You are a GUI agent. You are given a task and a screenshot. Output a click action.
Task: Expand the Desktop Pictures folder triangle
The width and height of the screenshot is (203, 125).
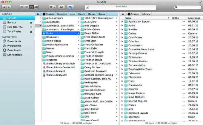pyautogui.click(x=122, y=53)
